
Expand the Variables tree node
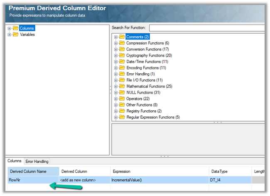click(x=10, y=35)
